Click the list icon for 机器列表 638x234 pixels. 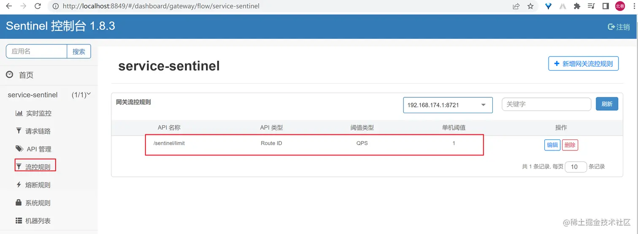pos(19,220)
